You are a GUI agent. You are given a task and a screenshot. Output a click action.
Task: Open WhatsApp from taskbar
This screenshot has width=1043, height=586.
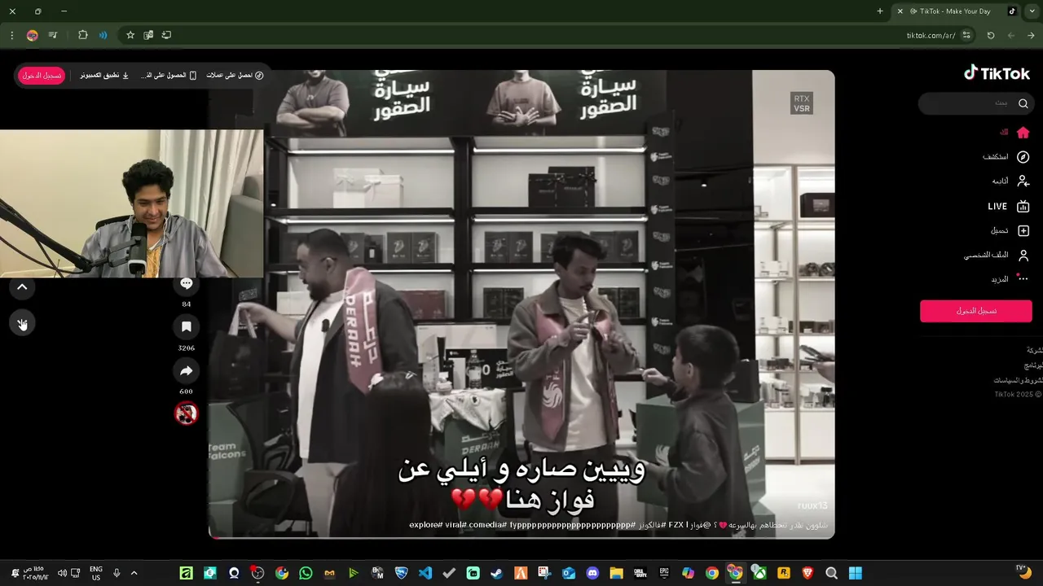click(306, 573)
